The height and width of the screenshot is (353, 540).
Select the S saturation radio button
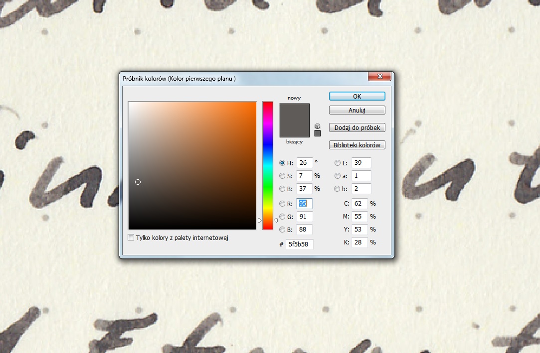coord(283,176)
